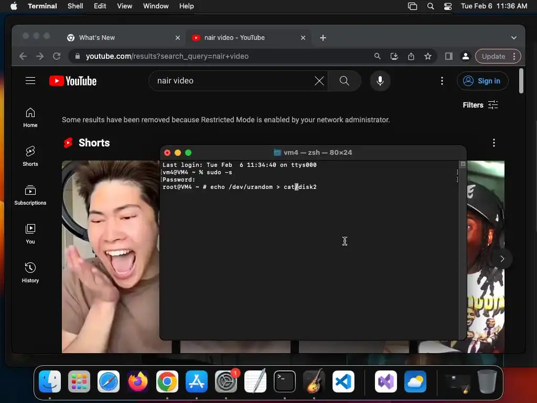Open the laughing man Shorts thumbnail
Viewport: 537px width, 403px height.
point(111,256)
